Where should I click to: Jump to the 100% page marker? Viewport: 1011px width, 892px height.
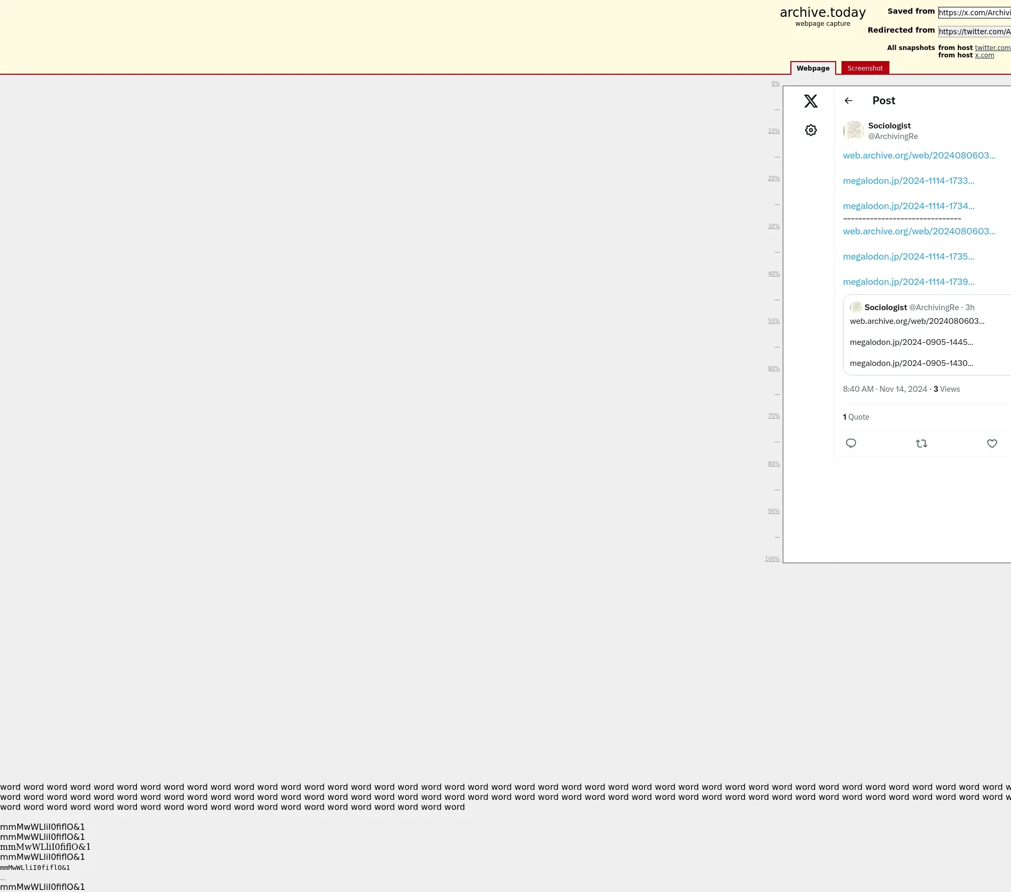tap(772, 559)
